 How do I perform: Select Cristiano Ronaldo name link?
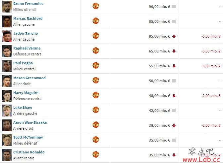29,152
